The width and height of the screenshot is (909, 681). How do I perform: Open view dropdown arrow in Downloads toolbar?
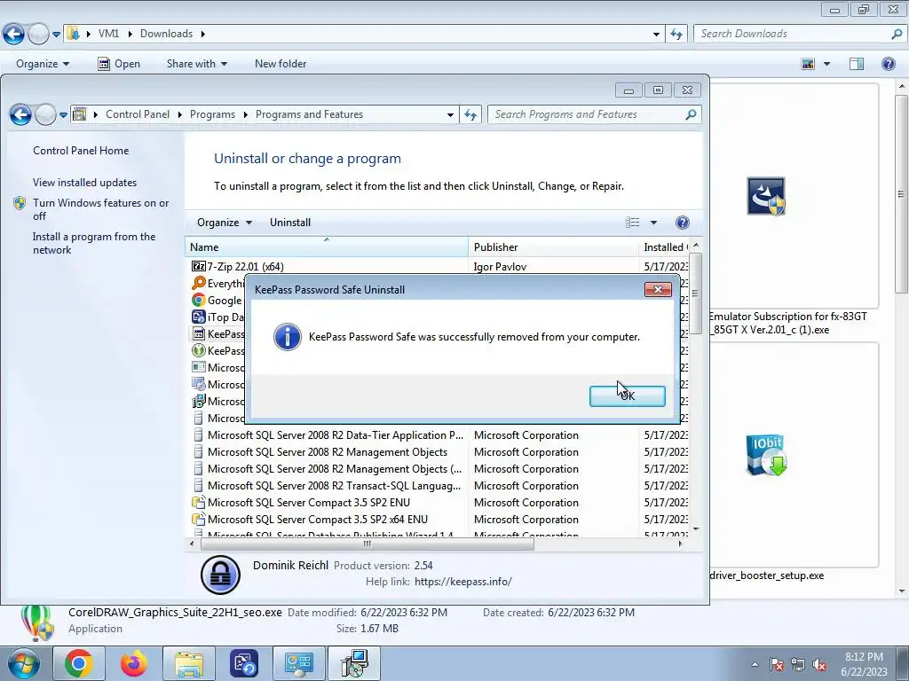tap(826, 64)
